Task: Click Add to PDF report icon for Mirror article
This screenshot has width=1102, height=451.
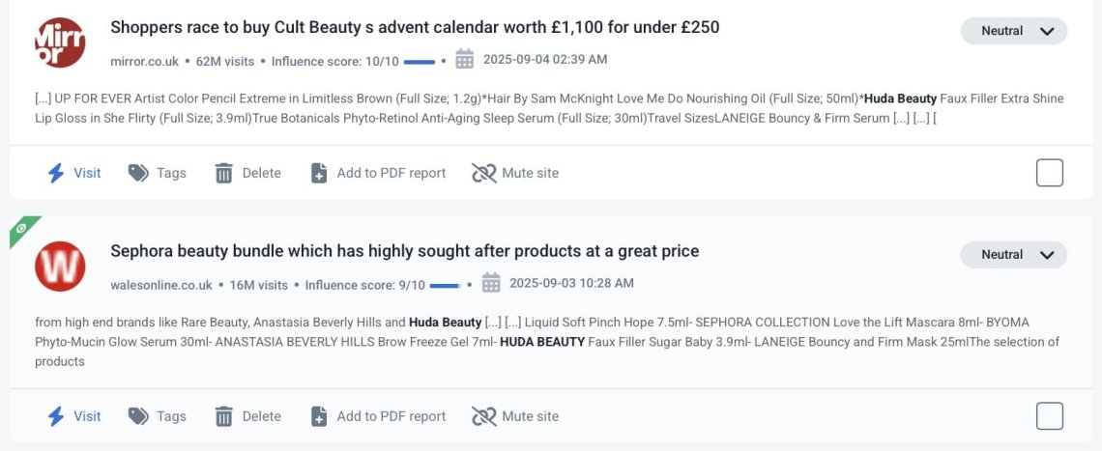Action: (319, 173)
